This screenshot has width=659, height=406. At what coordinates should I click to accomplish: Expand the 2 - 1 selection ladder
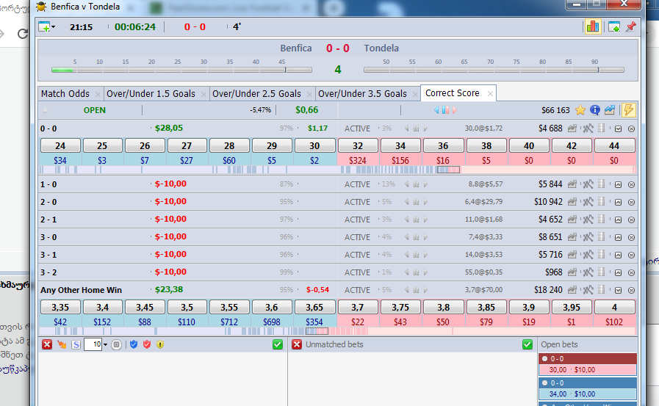[x=618, y=220]
